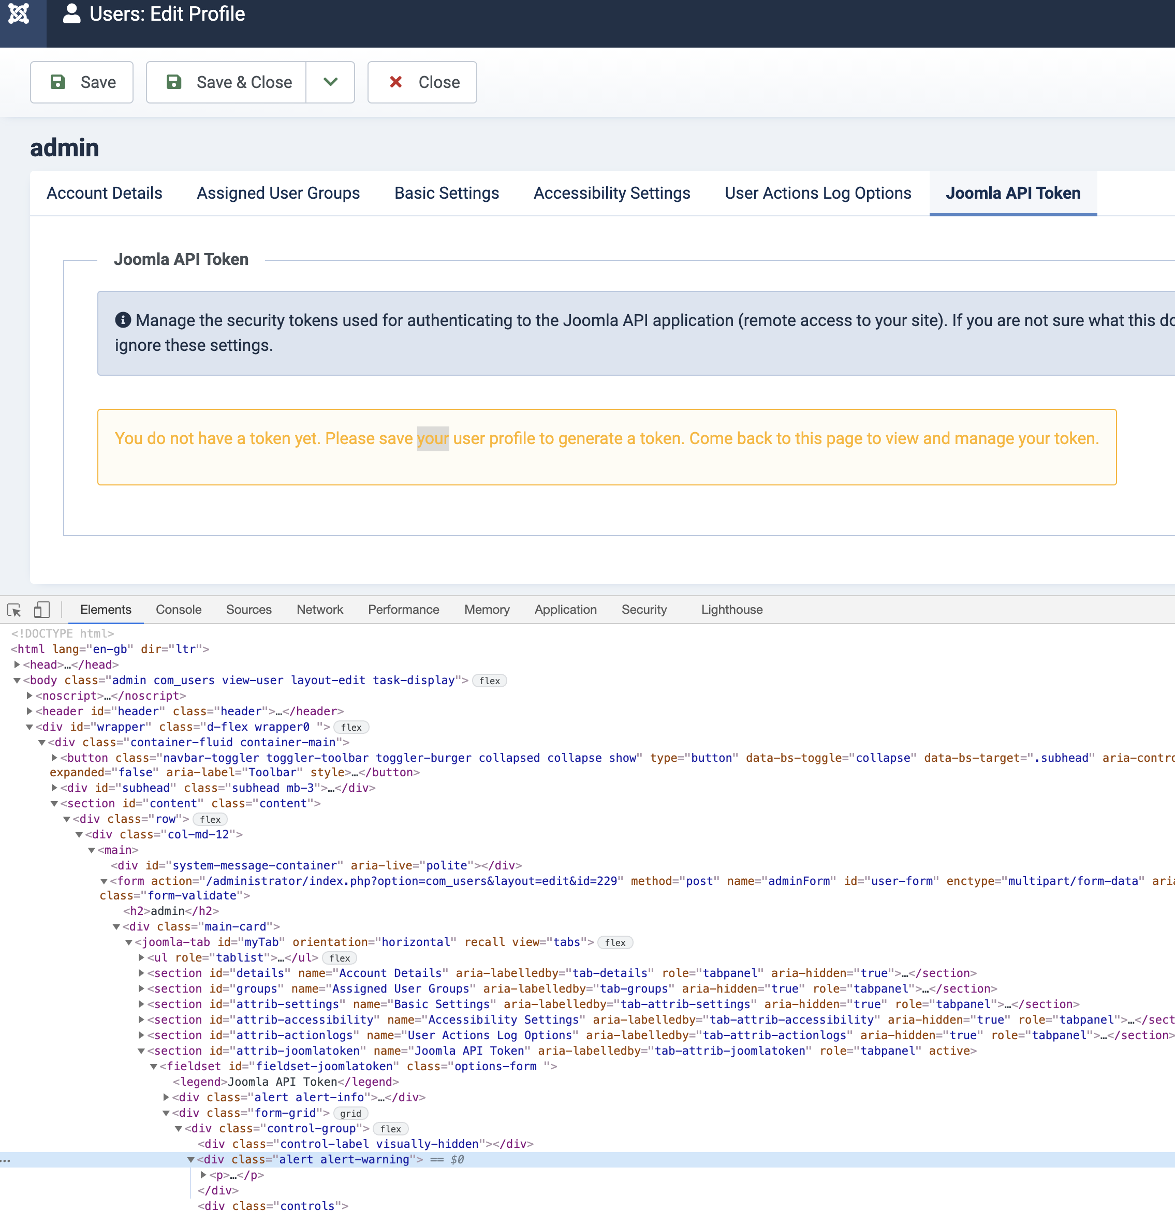This screenshot has height=1211, width=1175.
Task: Toggle the DevTools device toolbar icon
Action: point(41,610)
